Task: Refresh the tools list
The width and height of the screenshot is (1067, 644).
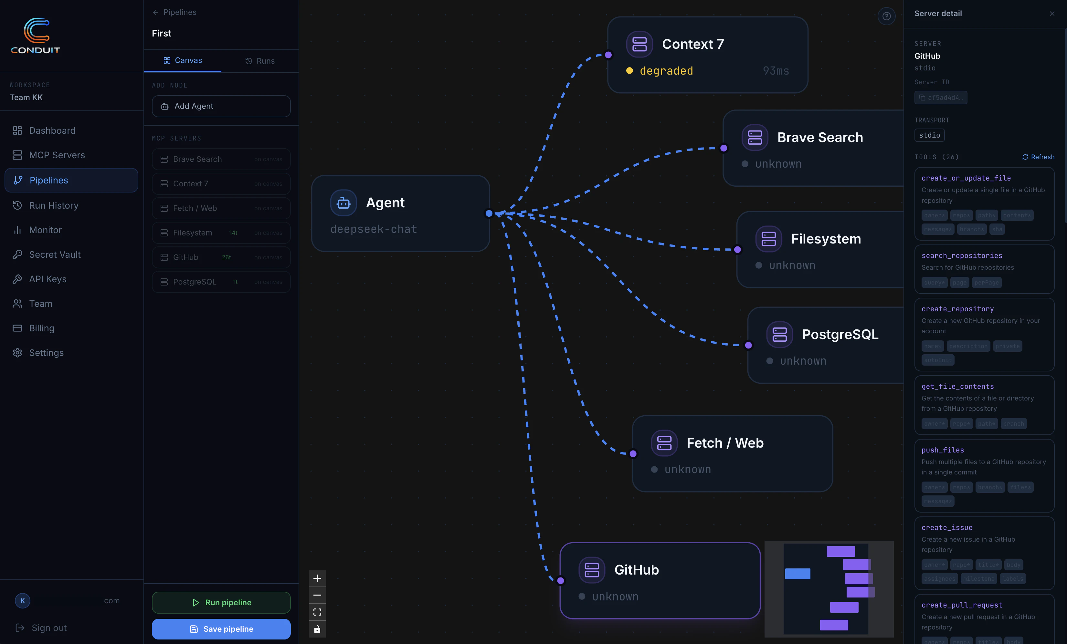Action: coord(1038,157)
